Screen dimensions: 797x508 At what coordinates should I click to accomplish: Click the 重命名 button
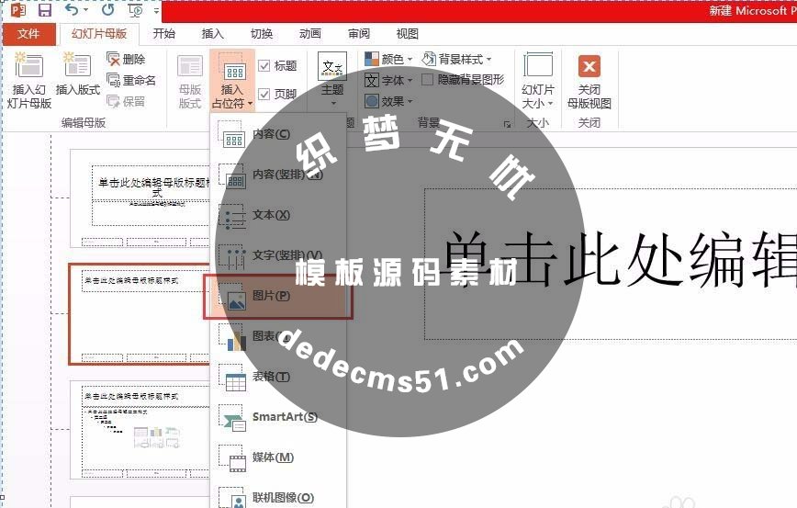(x=131, y=80)
